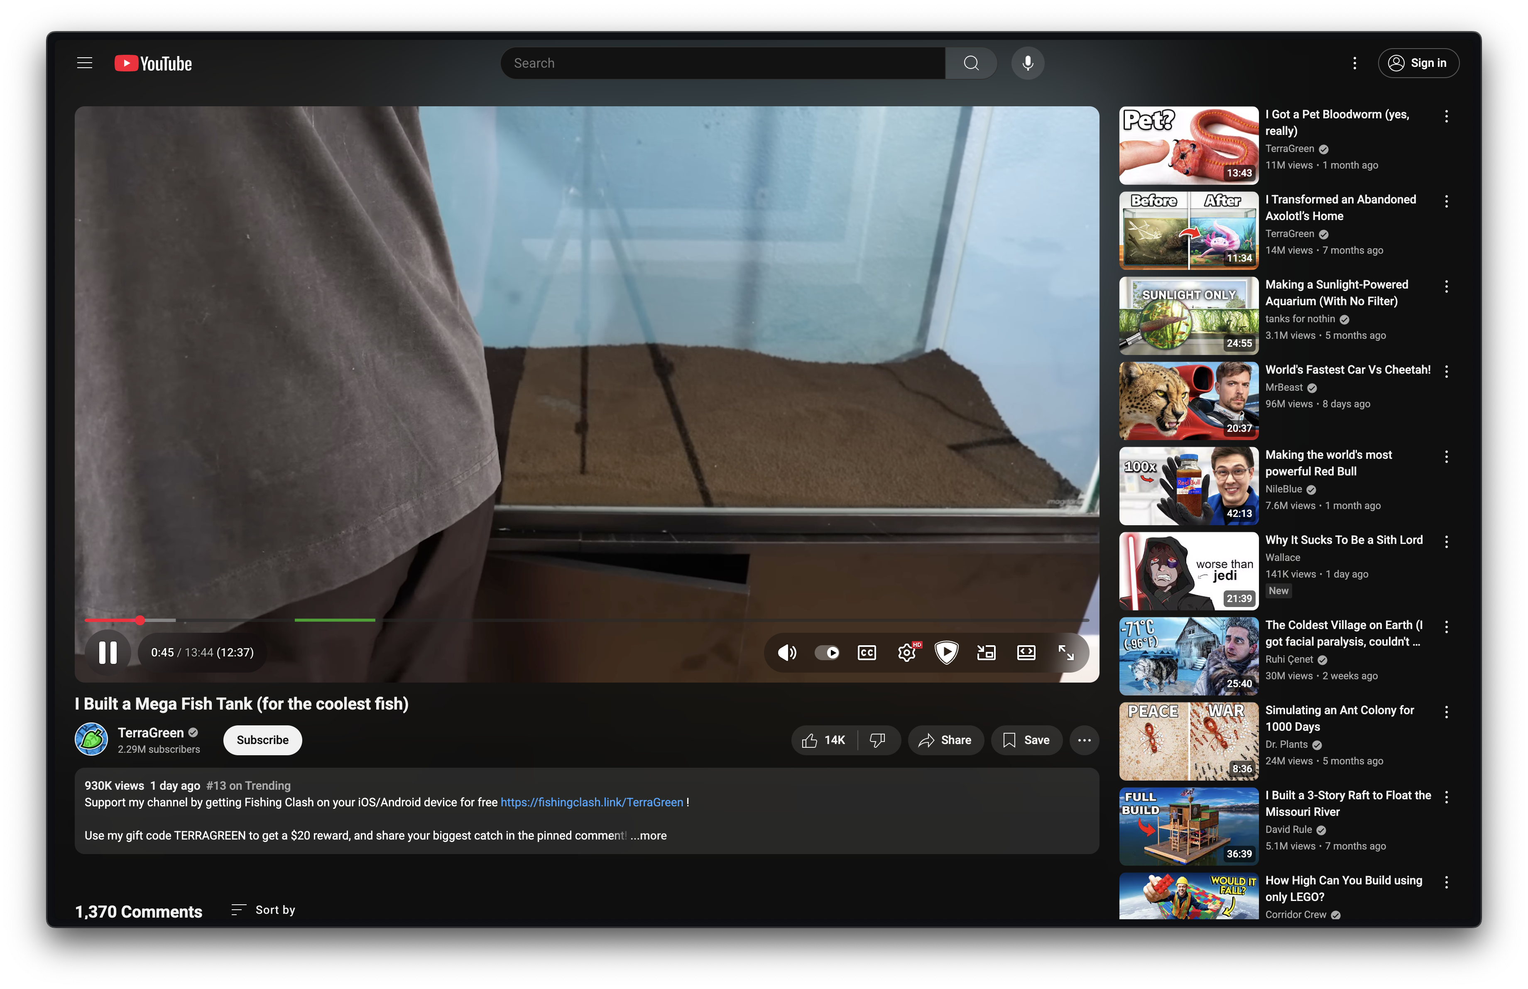Screen dimensions: 1528x989
Task: Subscribe to TerraGreen channel
Action: (x=262, y=740)
